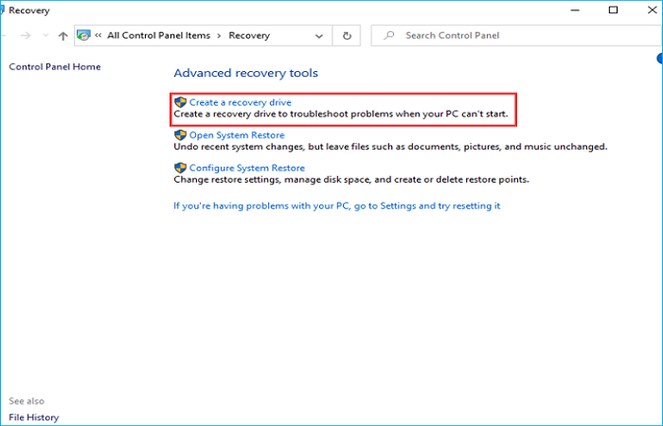Click the Advanced recovery tools heading
Screen dimensions: 663x426
point(245,73)
